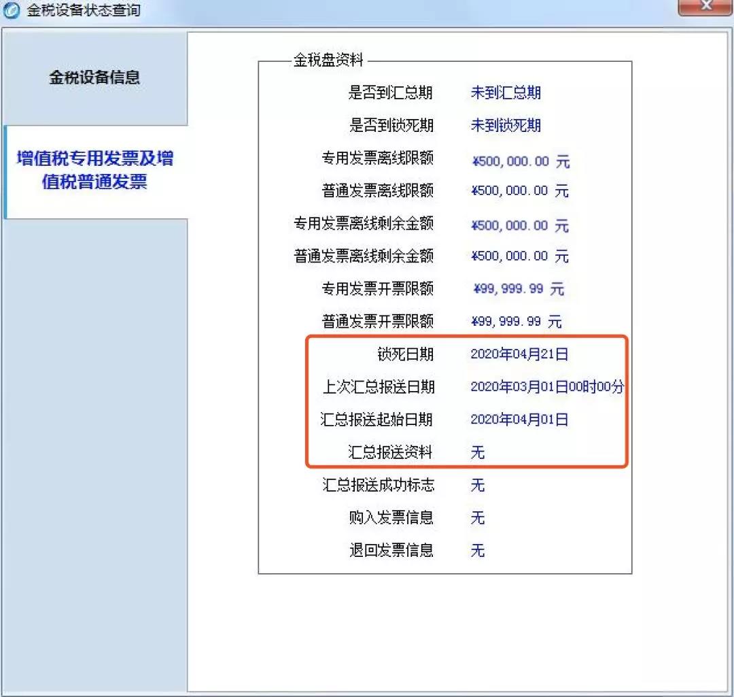Select the 锁死日期 date 2020年04月21日
The height and width of the screenshot is (697, 734).
521,354
